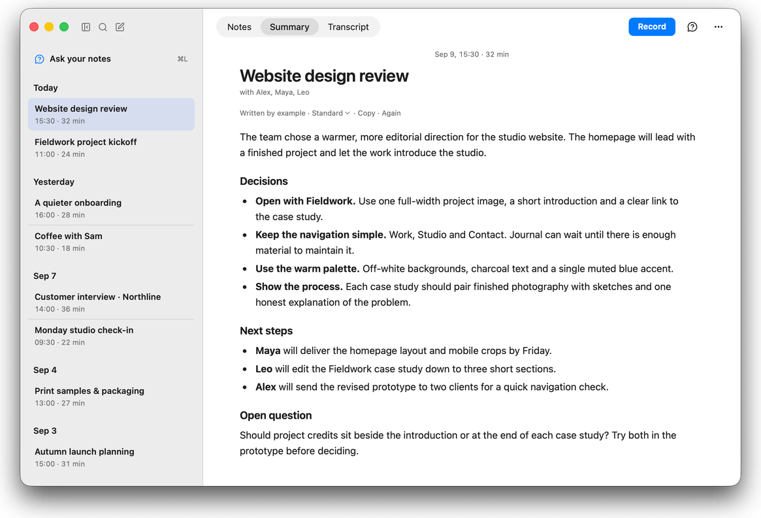Open the search magnifier icon
The width and height of the screenshot is (761, 518).
103,27
